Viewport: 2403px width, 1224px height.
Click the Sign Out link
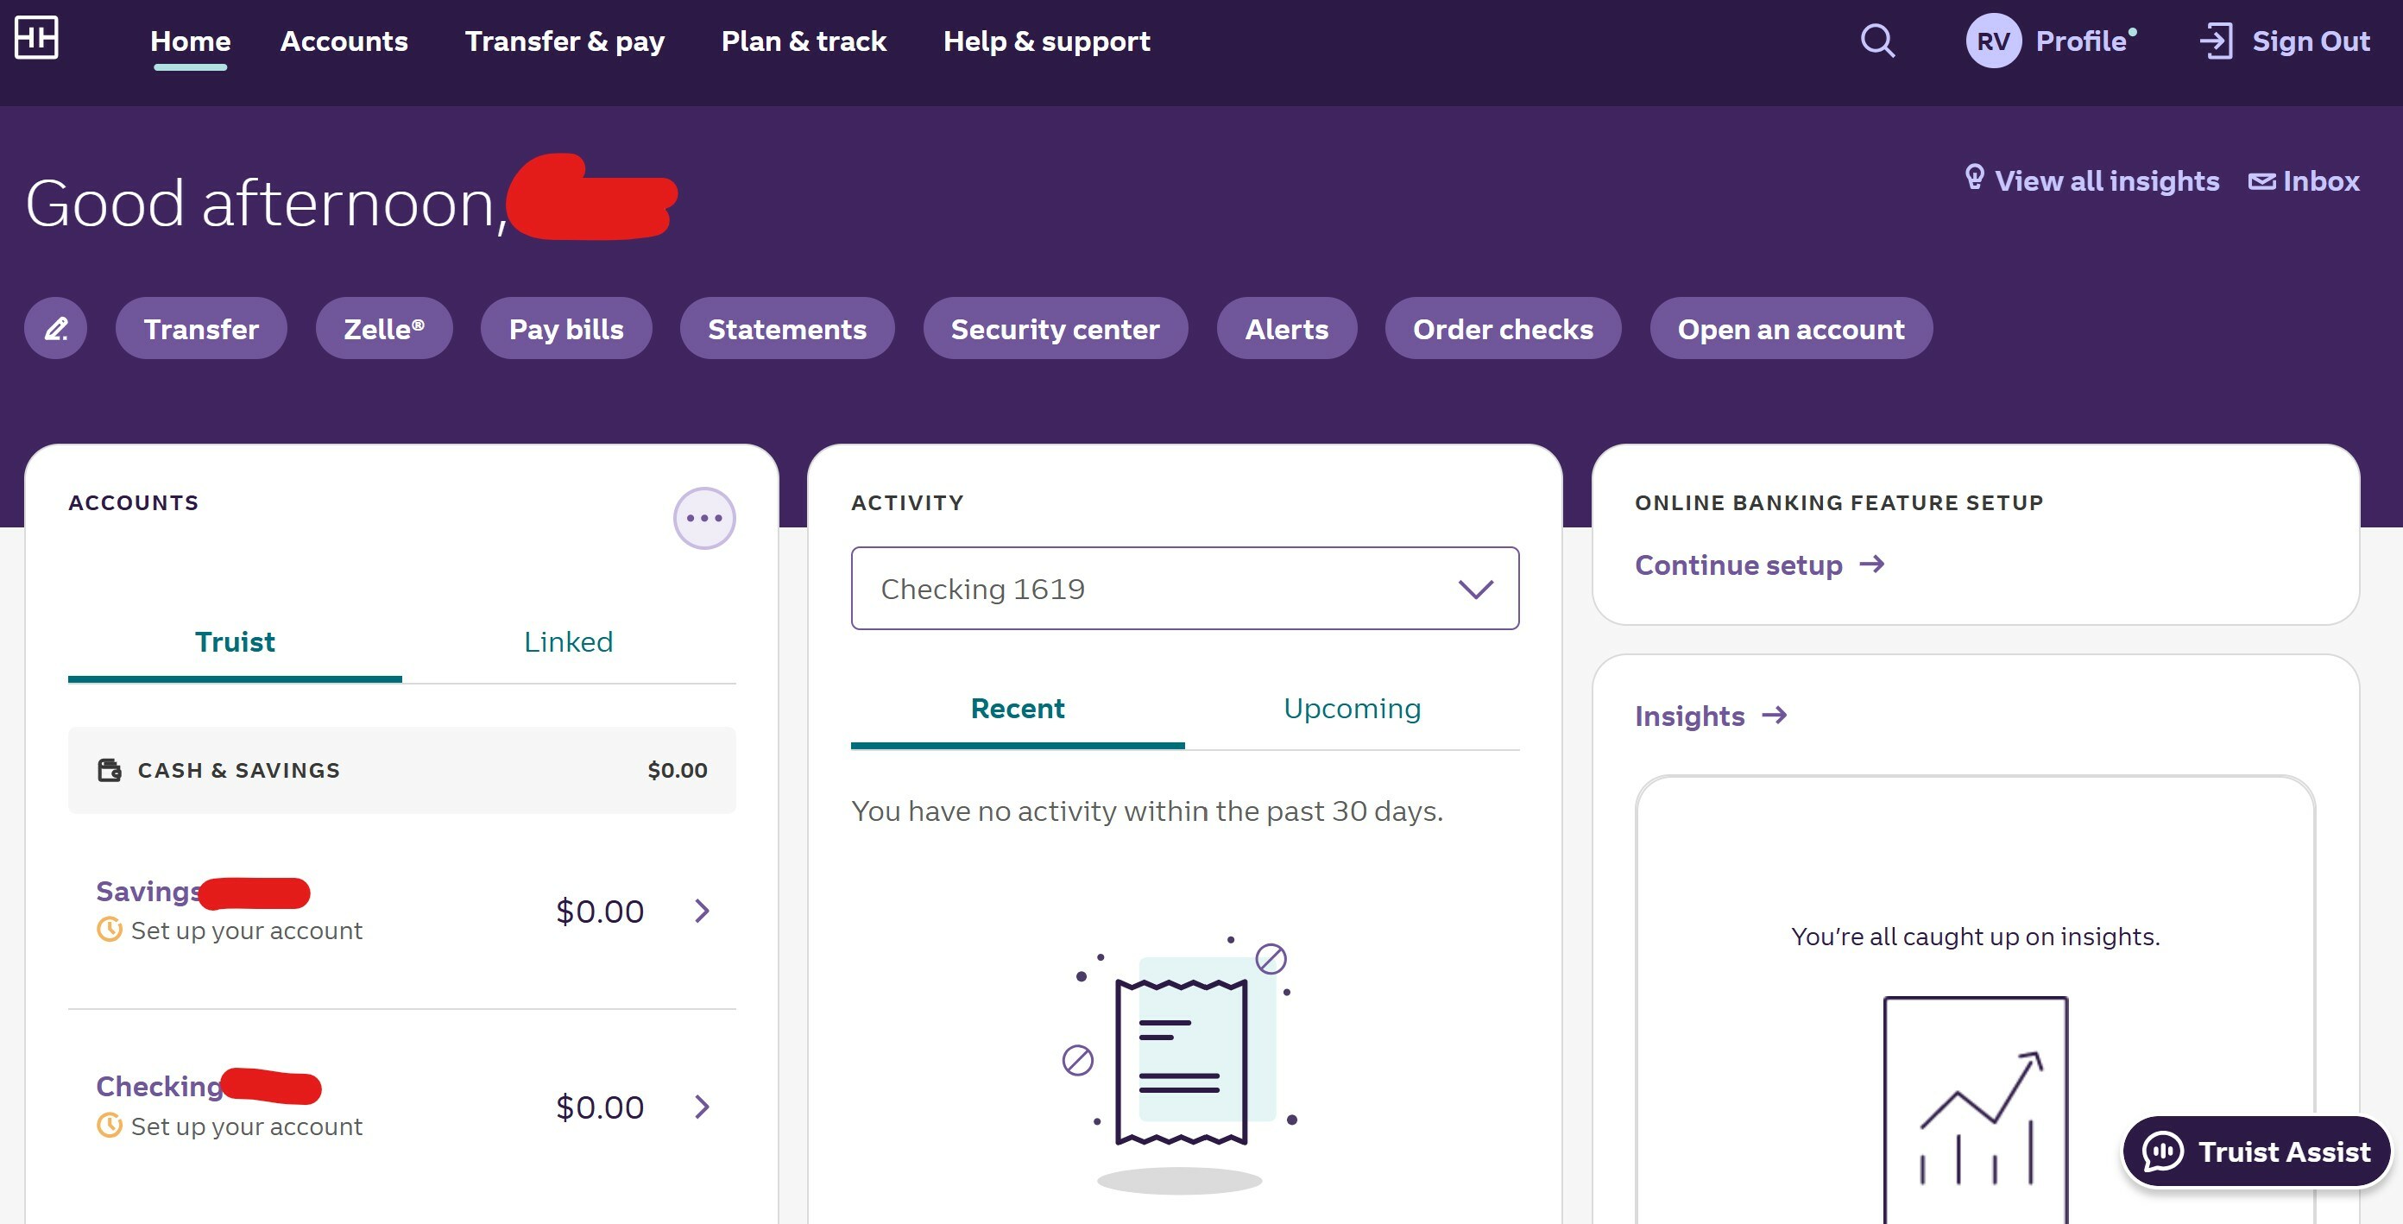point(2311,41)
